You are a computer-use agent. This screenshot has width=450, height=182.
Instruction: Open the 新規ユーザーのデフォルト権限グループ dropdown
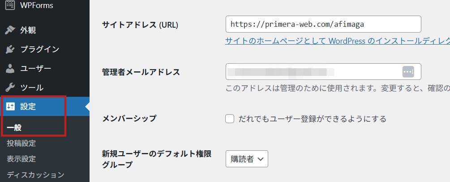pyautogui.click(x=247, y=159)
